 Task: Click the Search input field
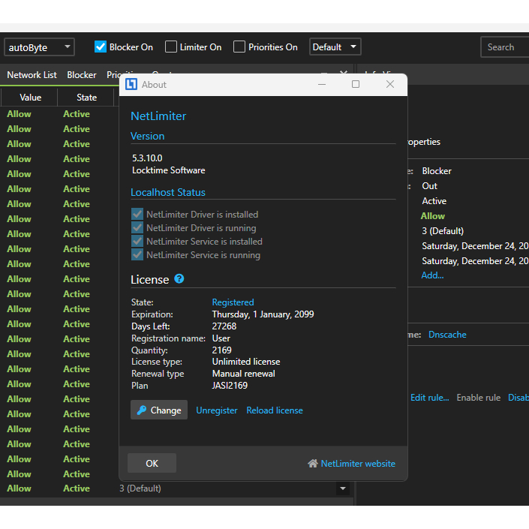(504, 47)
